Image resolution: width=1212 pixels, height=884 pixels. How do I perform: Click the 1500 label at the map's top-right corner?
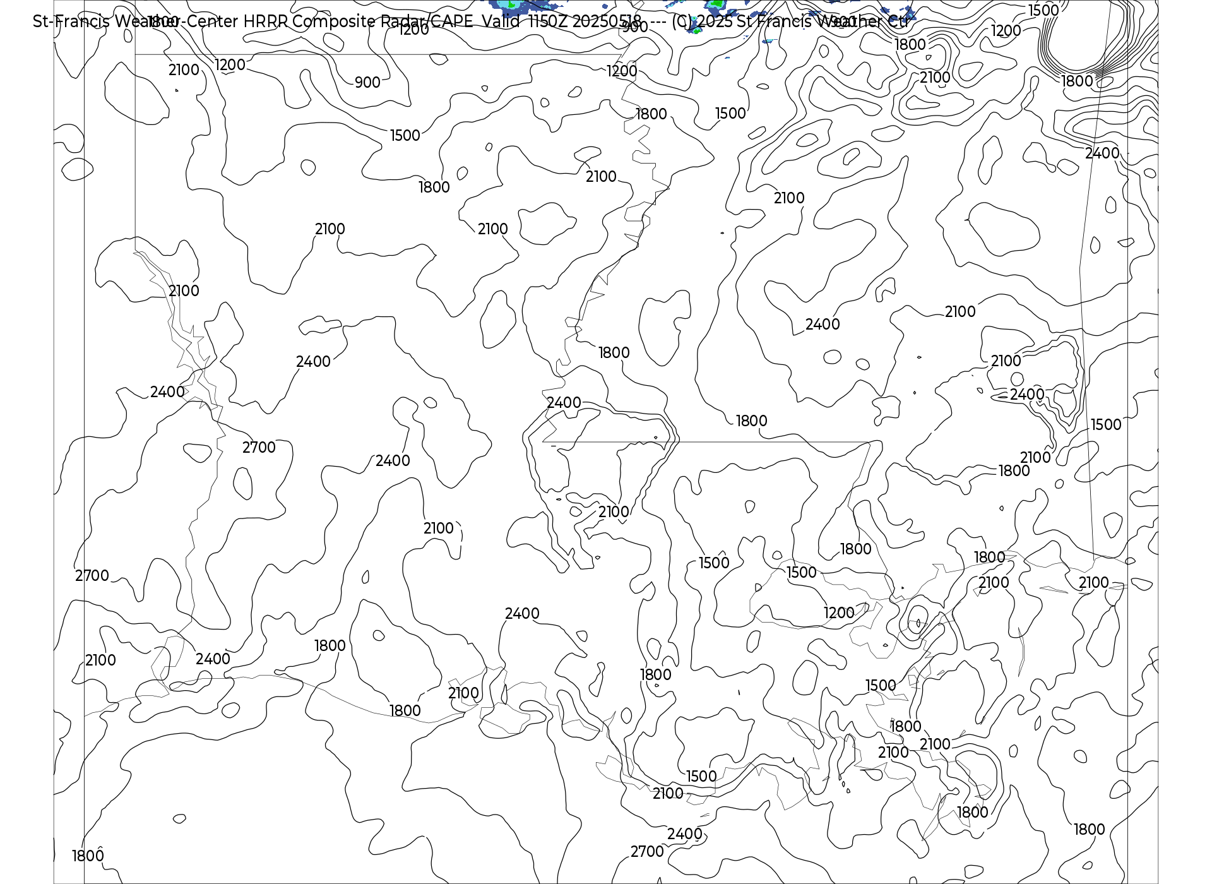click(x=1043, y=11)
